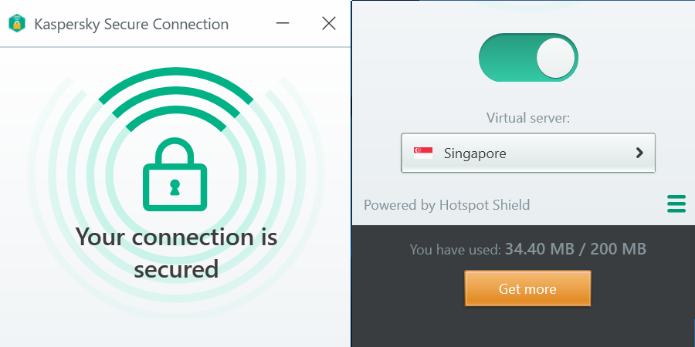
Task: Open the Singapore virtual server dropdown
Action: tap(528, 153)
